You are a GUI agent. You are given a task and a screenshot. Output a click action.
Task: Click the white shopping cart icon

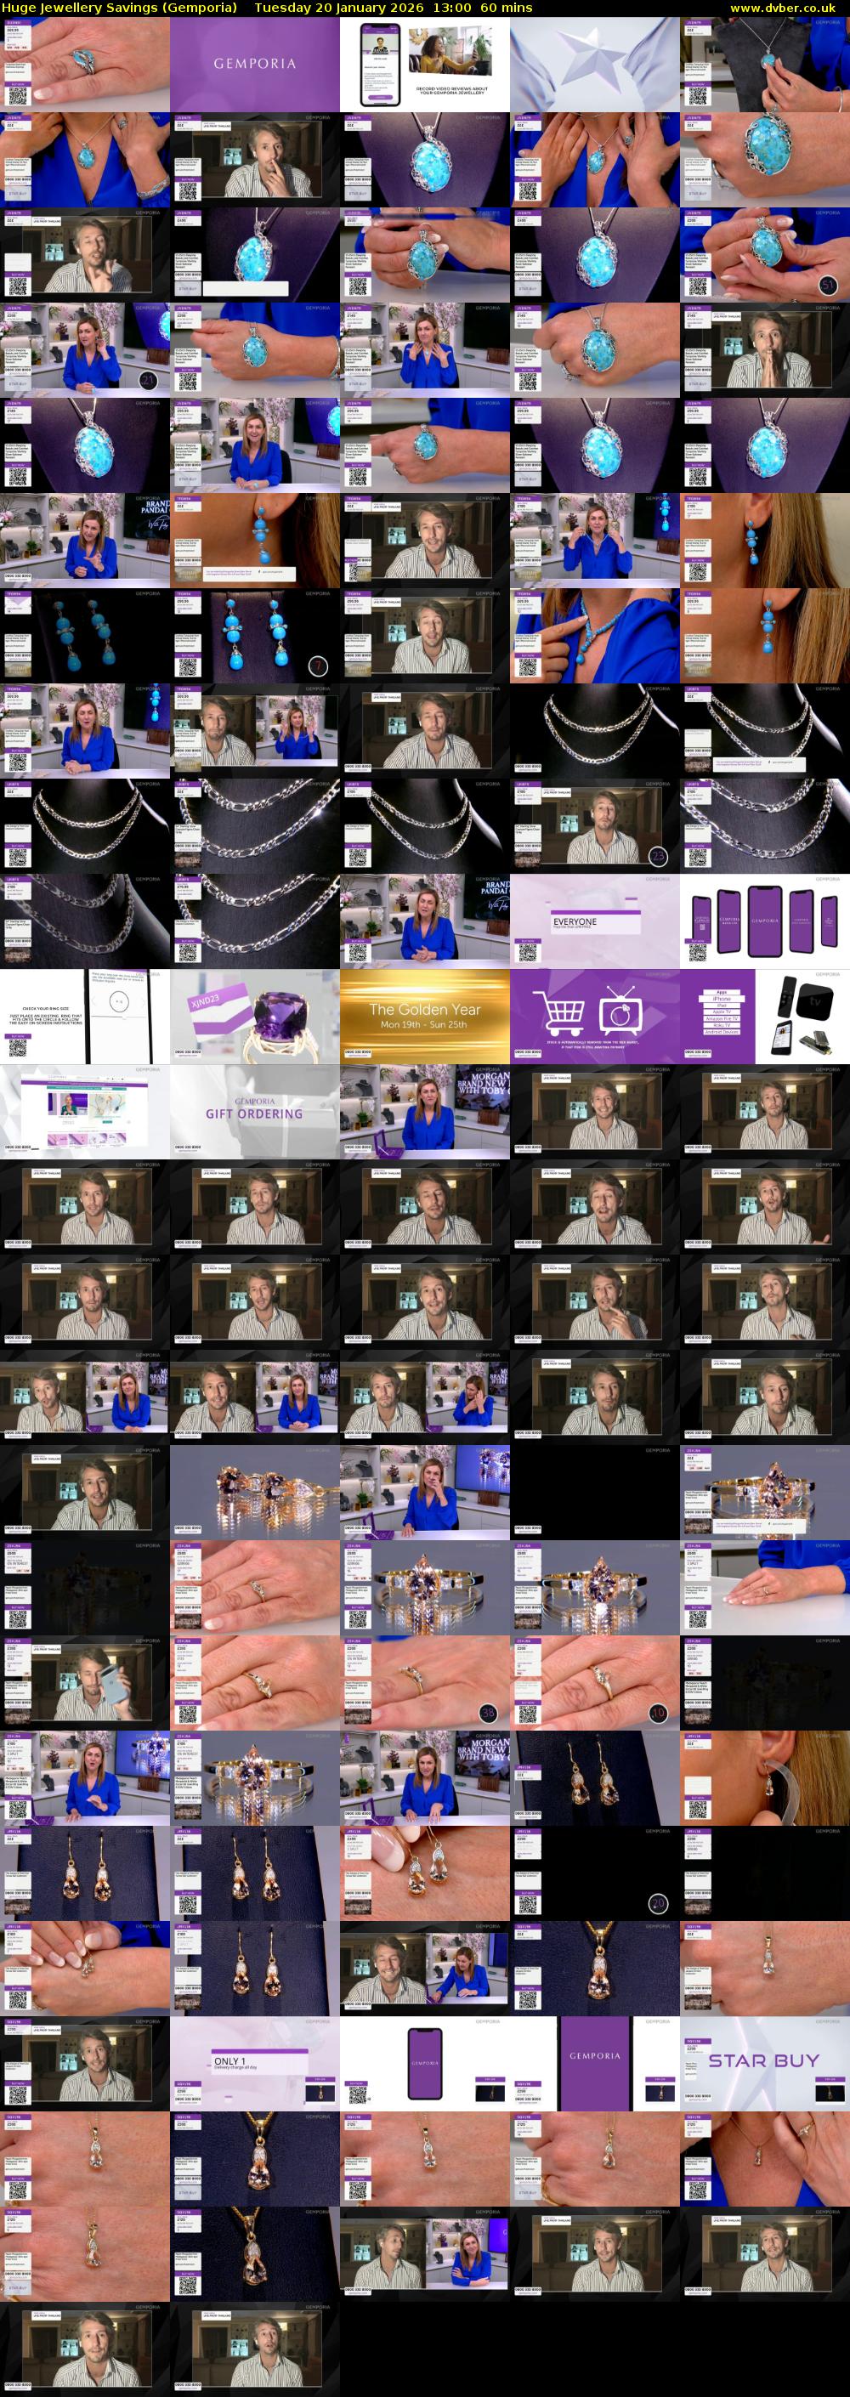pos(559,1011)
